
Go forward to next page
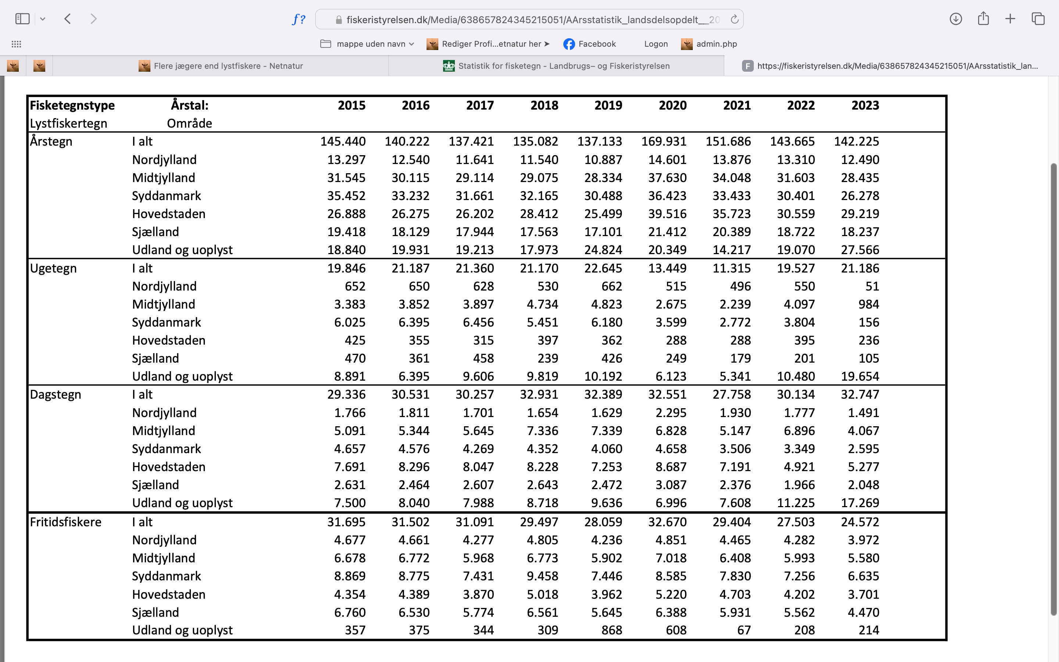pos(93,19)
